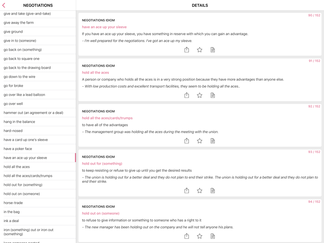This screenshot has height=243, width=324.
Task: Select 'go over like a lead balloon' item
Action: pyautogui.click(x=24, y=95)
